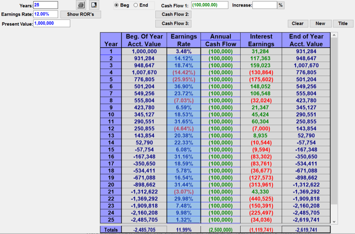Toggle the percent sign Increase button

pos(280,5)
